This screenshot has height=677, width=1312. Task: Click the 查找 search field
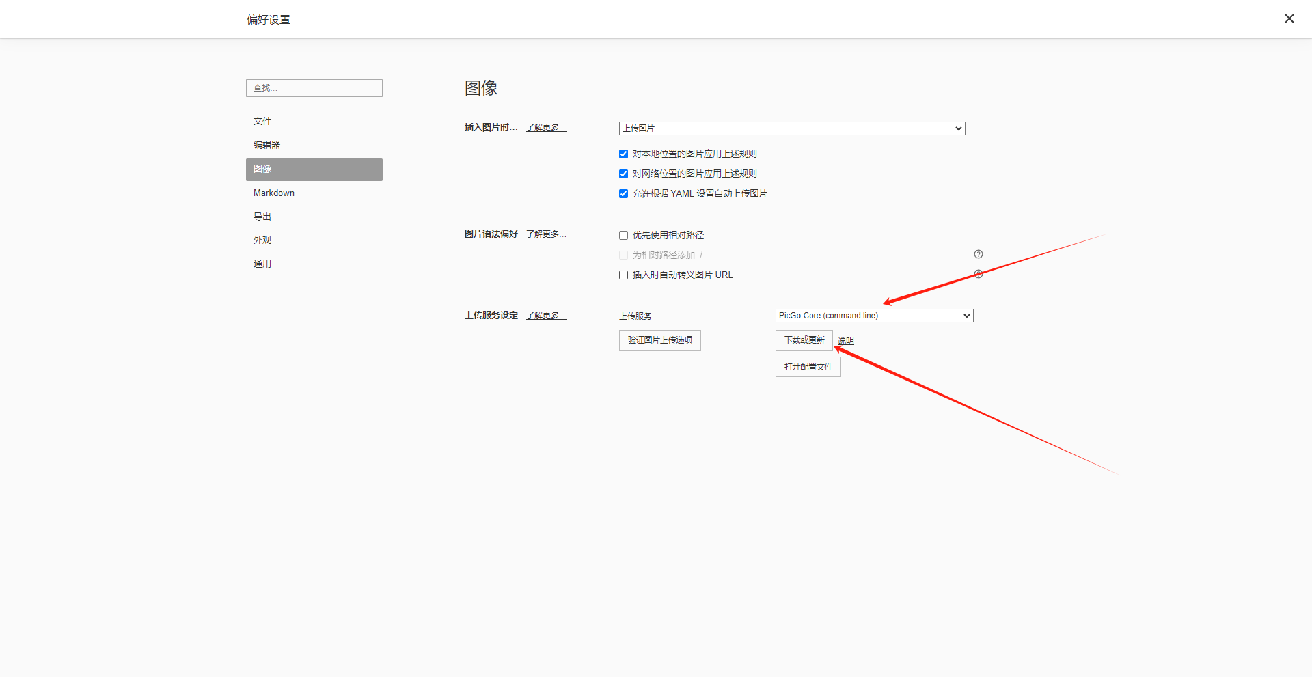[314, 88]
